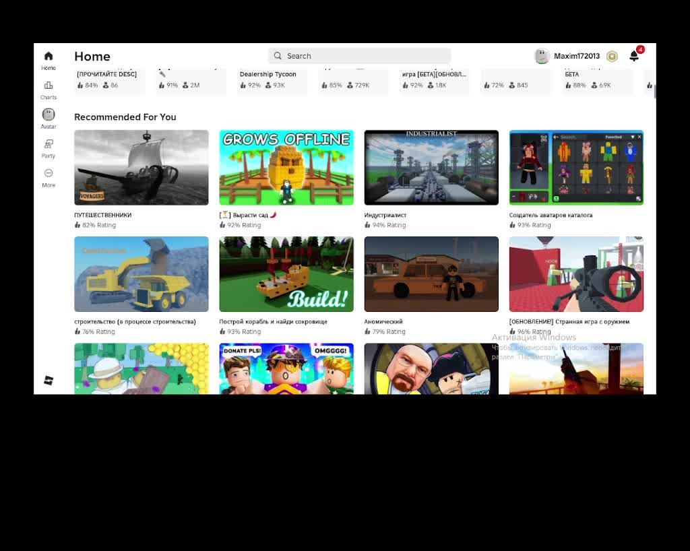690x551 pixels.
Task: Open the sniper rifle game thumbnail
Action: point(577,274)
